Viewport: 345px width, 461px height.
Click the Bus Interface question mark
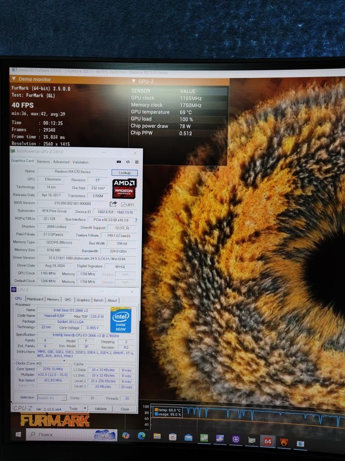pos(136,220)
